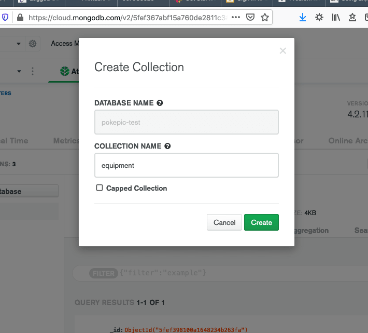Click the version 4.2.11 text
368x333 pixels.
coord(358,114)
